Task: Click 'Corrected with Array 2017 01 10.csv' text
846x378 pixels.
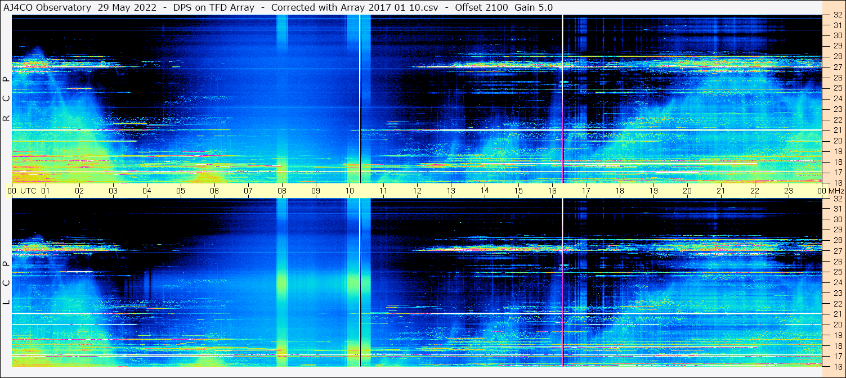Action: (354, 7)
